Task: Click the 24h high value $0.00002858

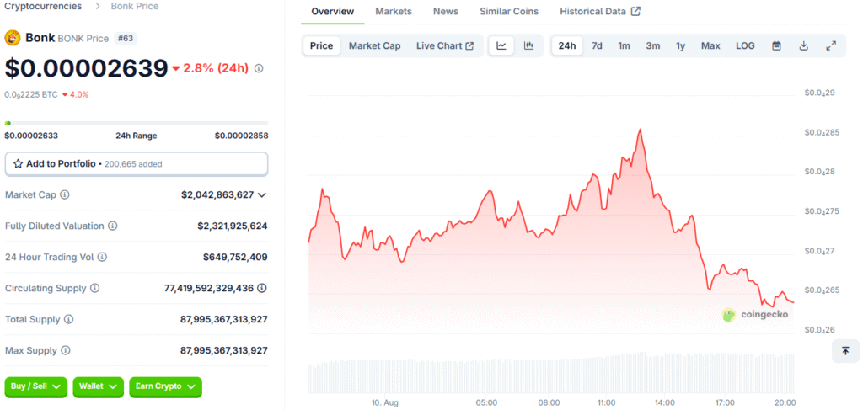Action: [242, 136]
